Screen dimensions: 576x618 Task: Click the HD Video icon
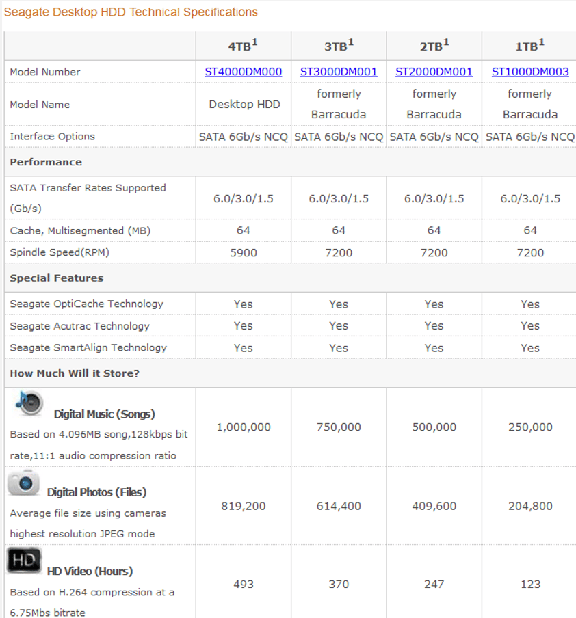tap(24, 561)
